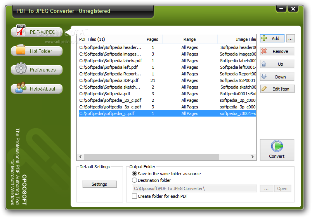This screenshot has height=218, width=312.
Task: Move the selected item Up
Action: pos(277,64)
